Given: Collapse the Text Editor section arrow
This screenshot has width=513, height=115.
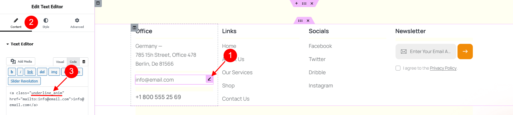Looking at the screenshot, I should pyautogui.click(x=8, y=44).
